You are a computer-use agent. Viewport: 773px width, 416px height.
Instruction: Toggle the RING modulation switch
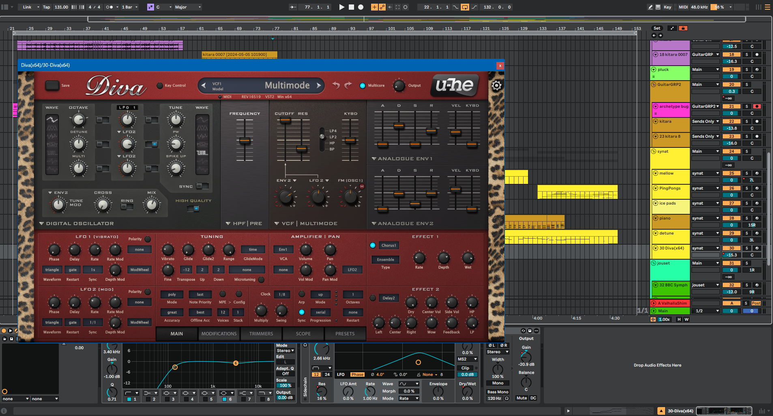127,207
